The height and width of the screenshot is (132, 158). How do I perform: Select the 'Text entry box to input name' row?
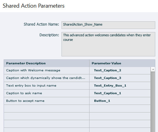(77, 86)
